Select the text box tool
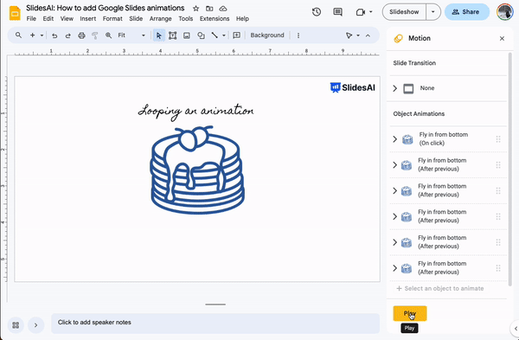Screen dimensions: 519x340 point(172,35)
